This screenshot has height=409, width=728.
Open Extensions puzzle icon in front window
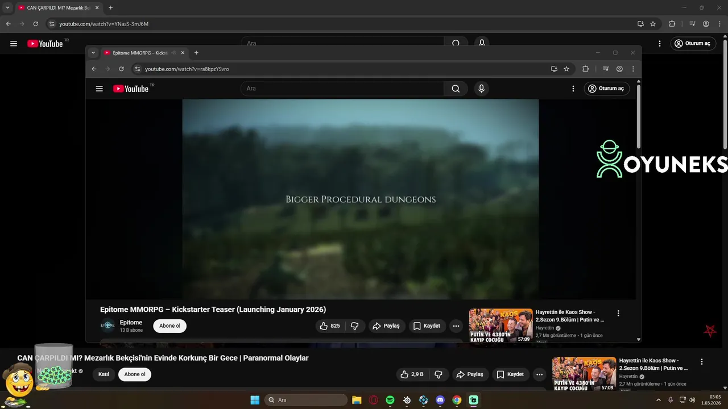tap(585, 69)
